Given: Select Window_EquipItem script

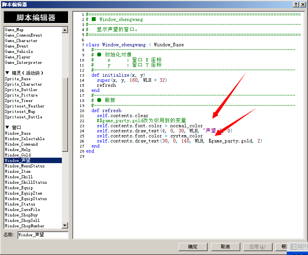Looking at the screenshot, I should point(24,193).
